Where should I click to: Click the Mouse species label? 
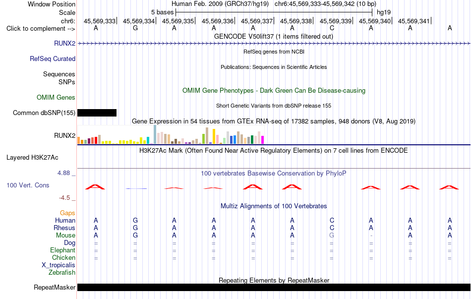(x=65, y=236)
